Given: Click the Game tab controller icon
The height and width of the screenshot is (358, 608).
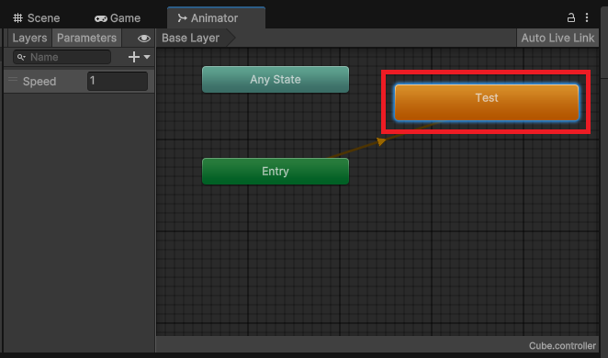Looking at the screenshot, I should pyautogui.click(x=101, y=18).
